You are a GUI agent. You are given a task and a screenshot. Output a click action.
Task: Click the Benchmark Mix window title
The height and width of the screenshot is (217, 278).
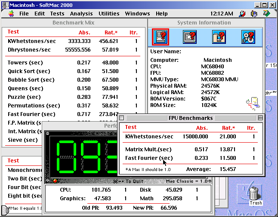(x=74, y=23)
